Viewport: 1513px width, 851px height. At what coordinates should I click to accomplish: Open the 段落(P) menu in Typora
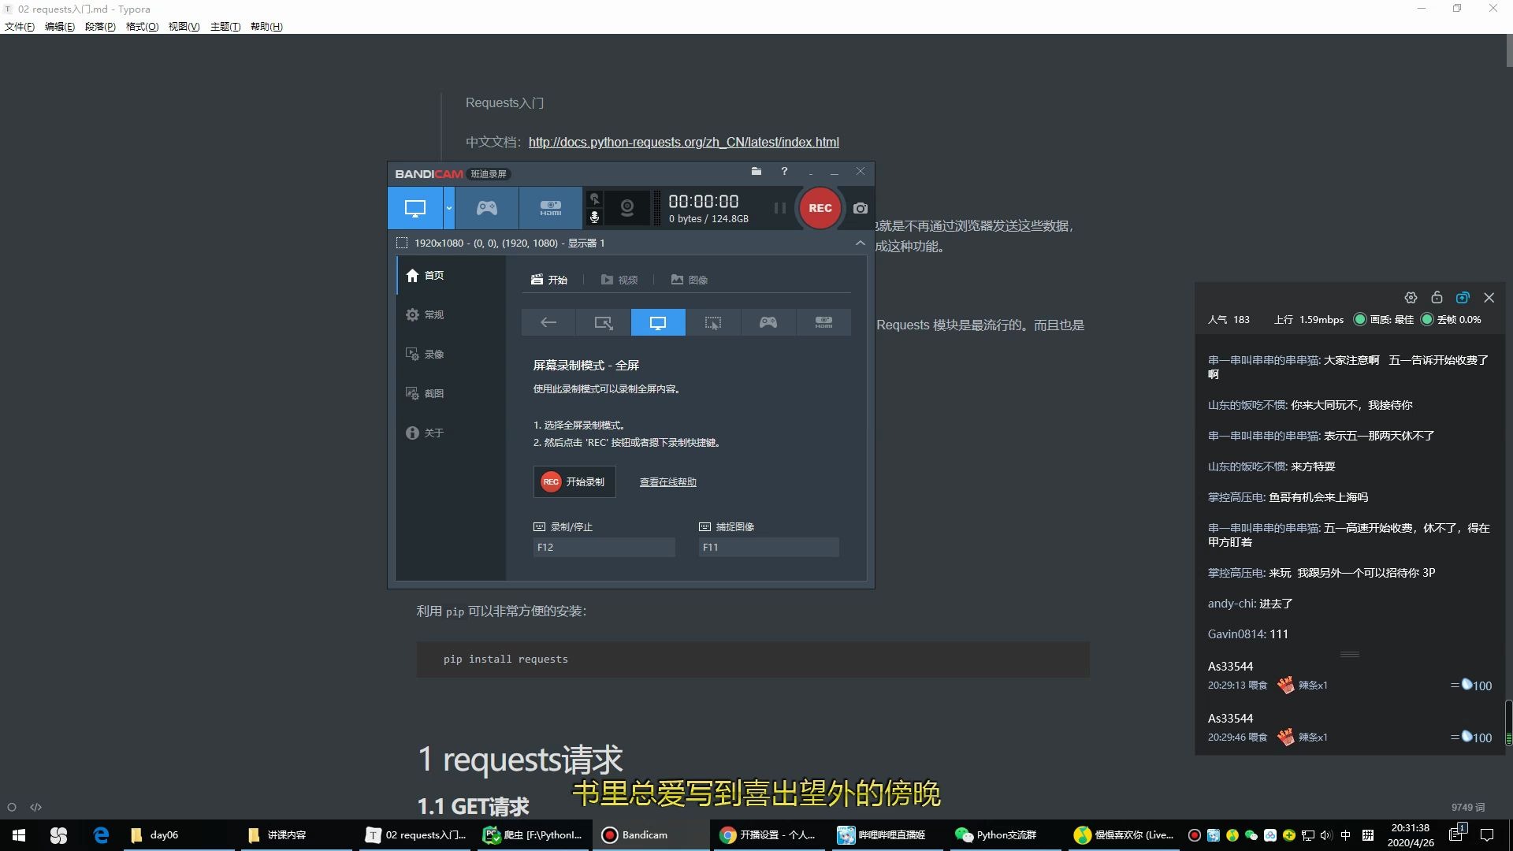(100, 26)
